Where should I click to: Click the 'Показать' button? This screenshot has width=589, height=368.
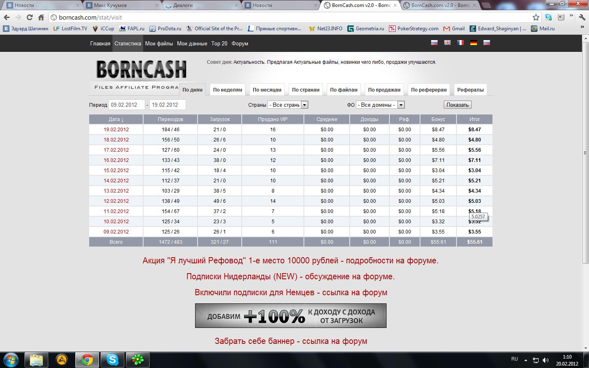[458, 105]
